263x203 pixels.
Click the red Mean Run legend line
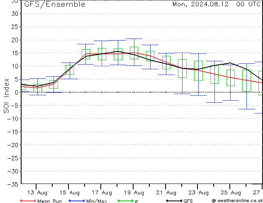click(28, 201)
